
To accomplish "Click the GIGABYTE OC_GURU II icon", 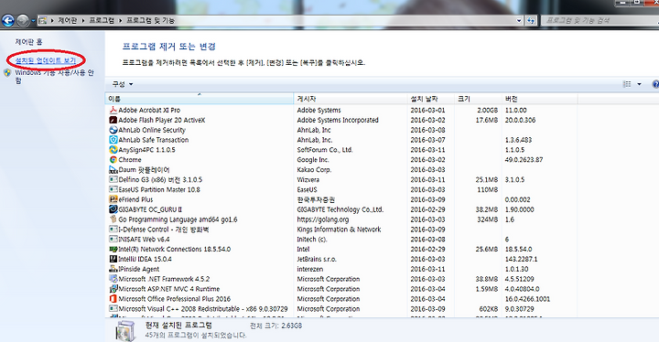I will [113, 209].
